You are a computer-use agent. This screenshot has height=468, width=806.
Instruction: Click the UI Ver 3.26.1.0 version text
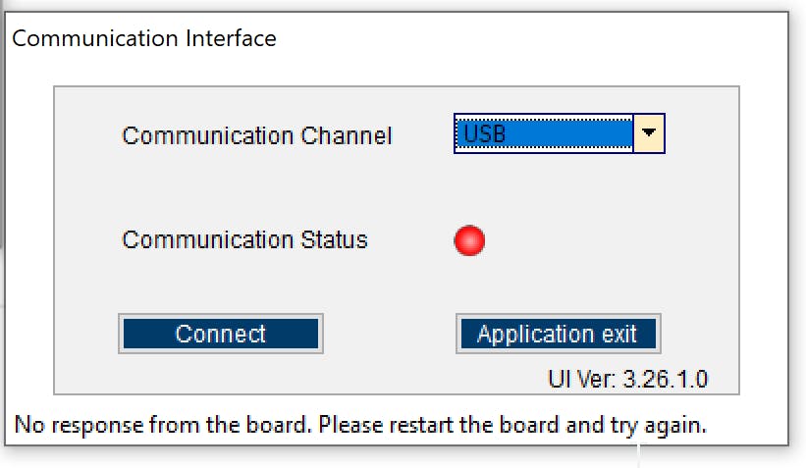(627, 379)
